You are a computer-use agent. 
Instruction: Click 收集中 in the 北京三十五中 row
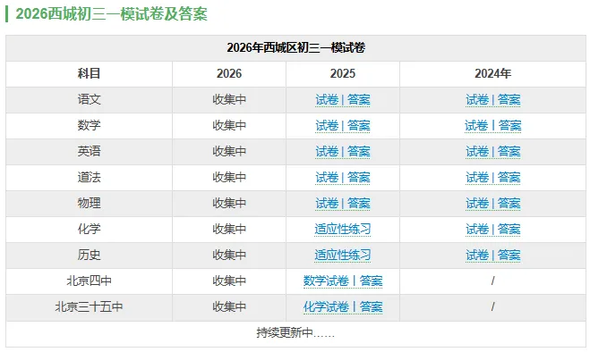pos(229,307)
